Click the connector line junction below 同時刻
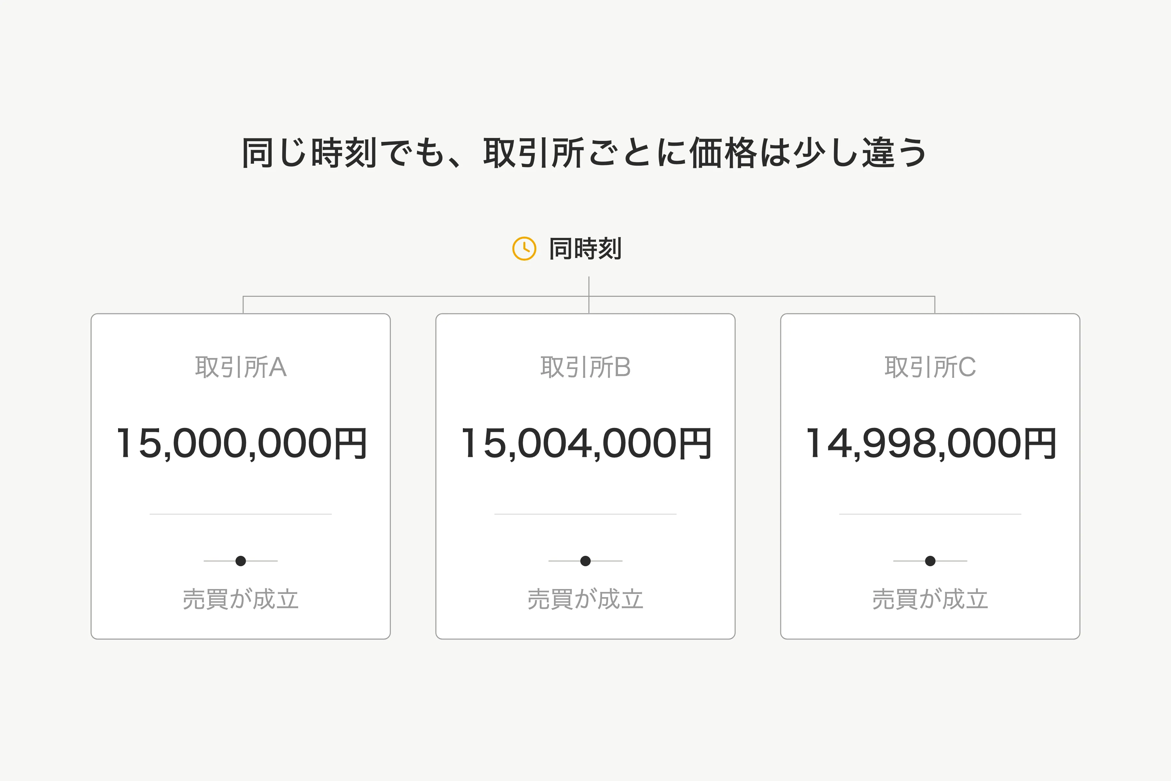 (x=589, y=296)
